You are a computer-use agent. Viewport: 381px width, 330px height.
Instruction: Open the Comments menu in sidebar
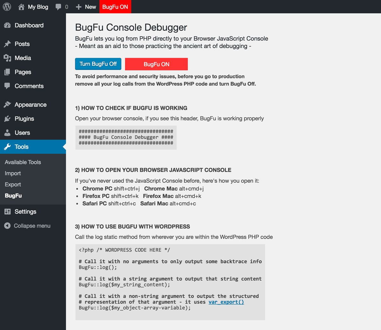click(x=33, y=86)
